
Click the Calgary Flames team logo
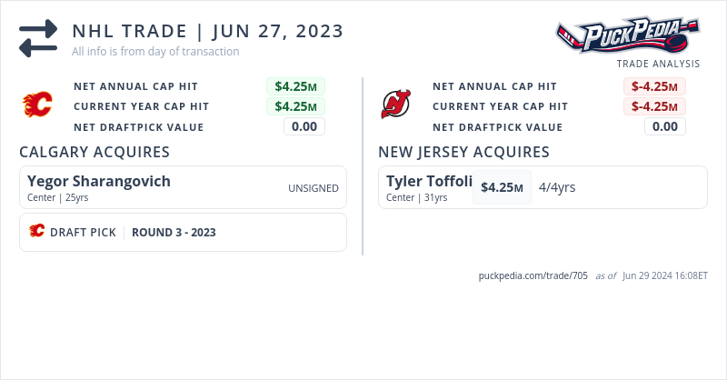pos(37,106)
